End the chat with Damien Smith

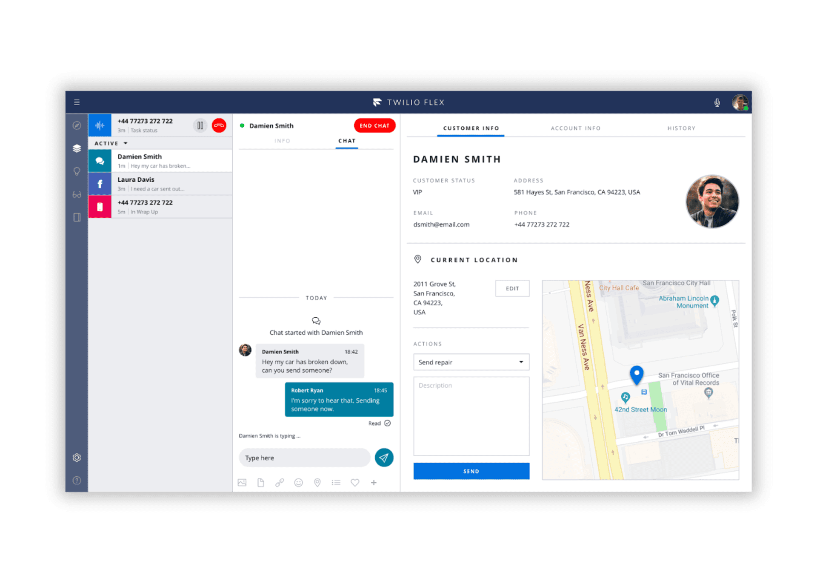point(374,125)
